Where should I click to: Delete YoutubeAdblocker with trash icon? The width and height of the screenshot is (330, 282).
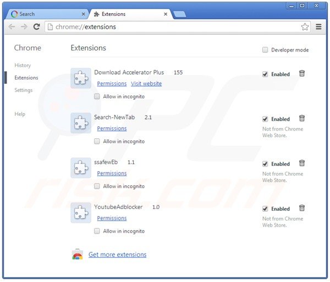(x=302, y=208)
